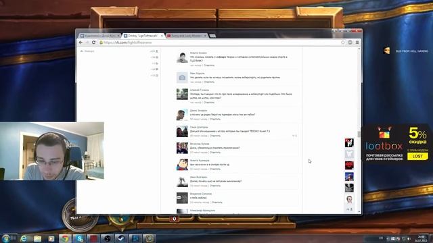Screen dimensions: 433x243
Task: Click the page's vertical scrollbar thumb
Action: pos(359,134)
